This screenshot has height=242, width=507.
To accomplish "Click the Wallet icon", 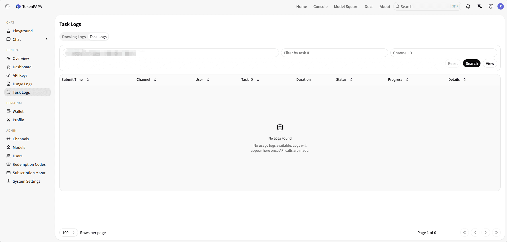I will click(x=8, y=111).
